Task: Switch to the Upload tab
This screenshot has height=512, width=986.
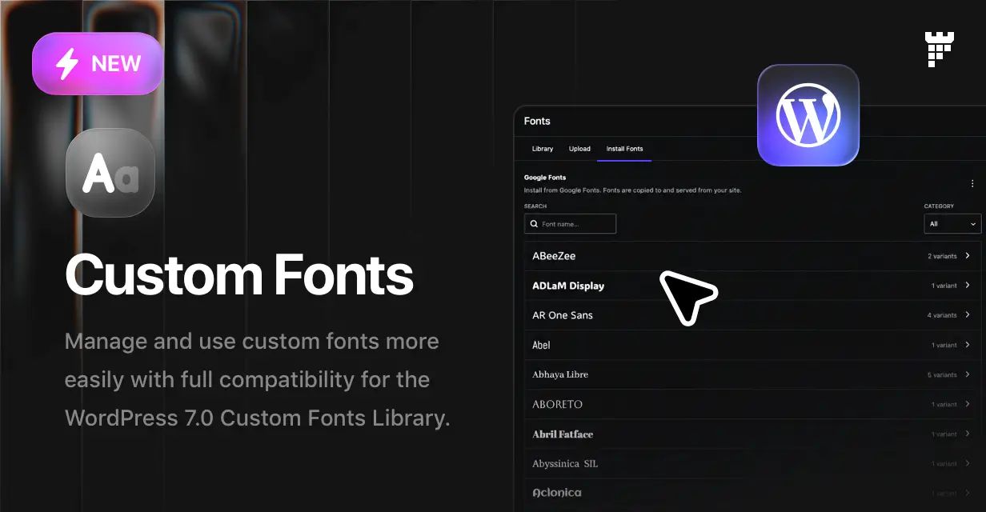Action: coord(579,149)
